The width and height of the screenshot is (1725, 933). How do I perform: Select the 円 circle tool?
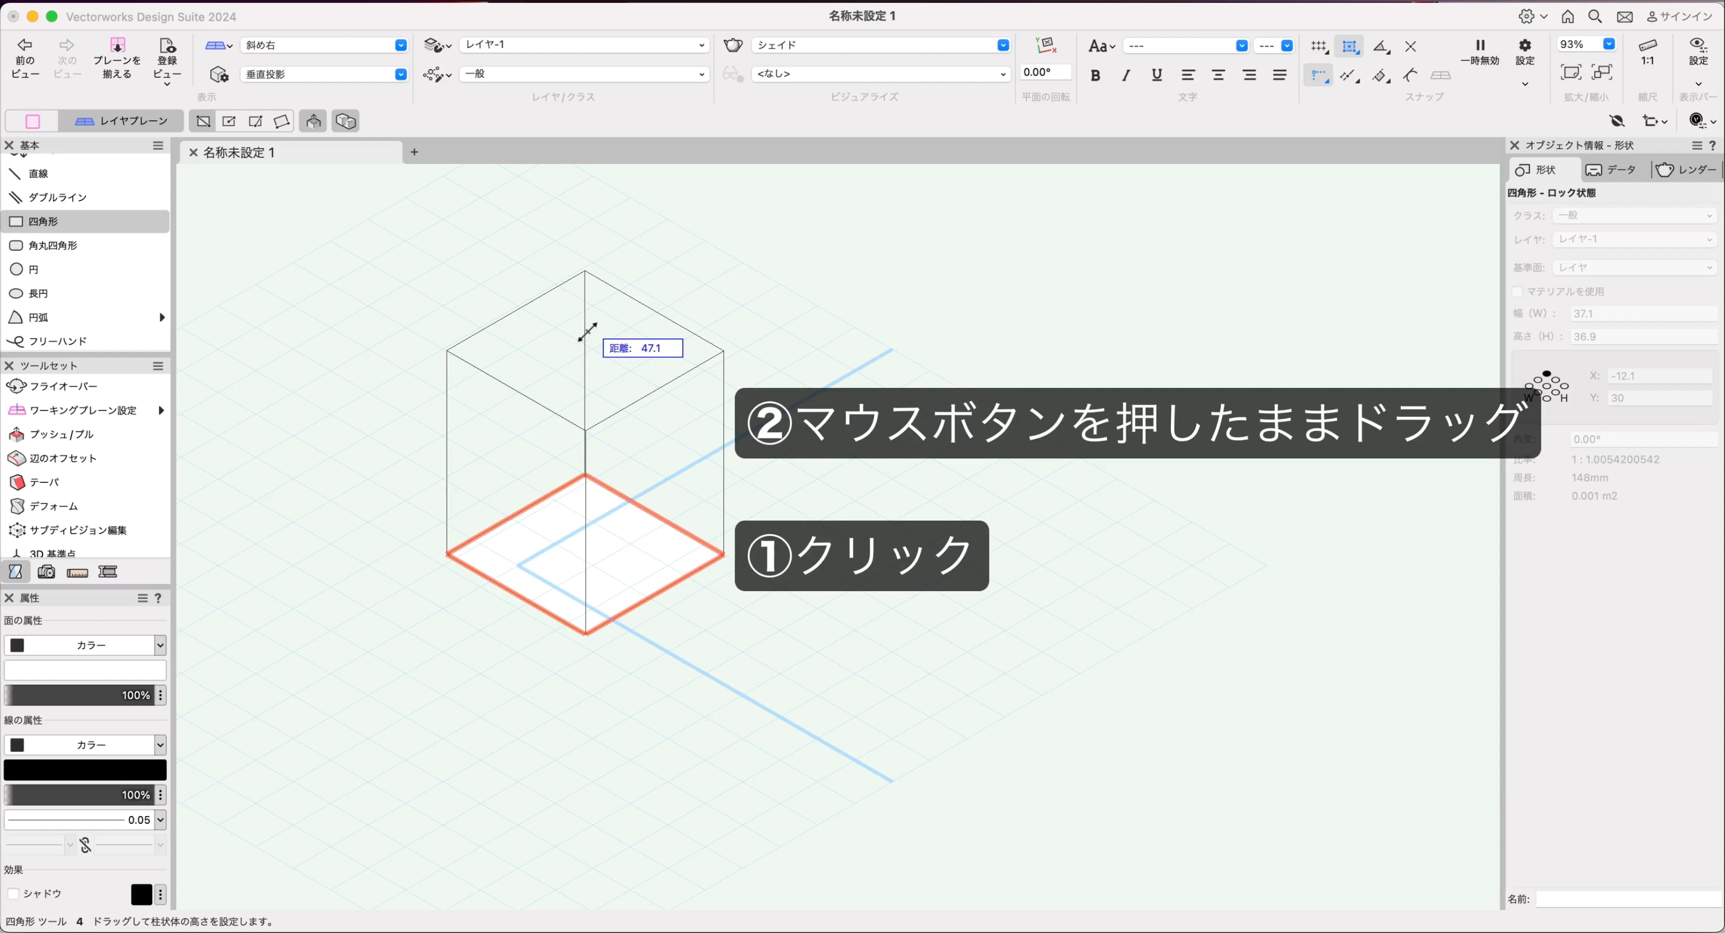click(x=85, y=269)
